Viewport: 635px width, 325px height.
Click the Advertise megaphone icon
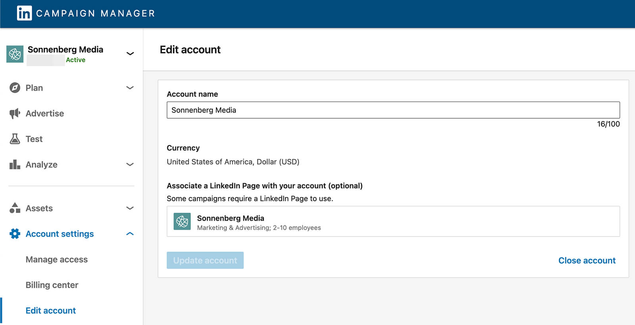click(x=15, y=113)
